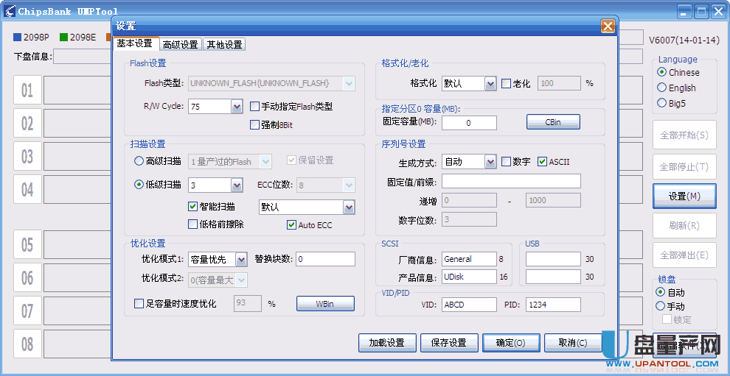Select the 手动 lock disk radio button
The width and height of the screenshot is (730, 376).
pos(660,306)
